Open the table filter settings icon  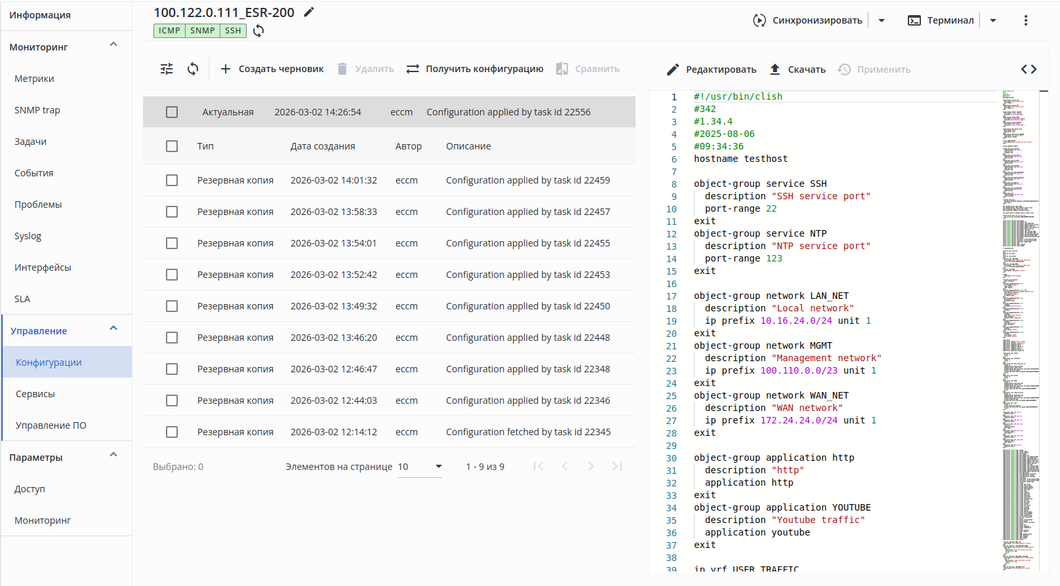tap(167, 69)
